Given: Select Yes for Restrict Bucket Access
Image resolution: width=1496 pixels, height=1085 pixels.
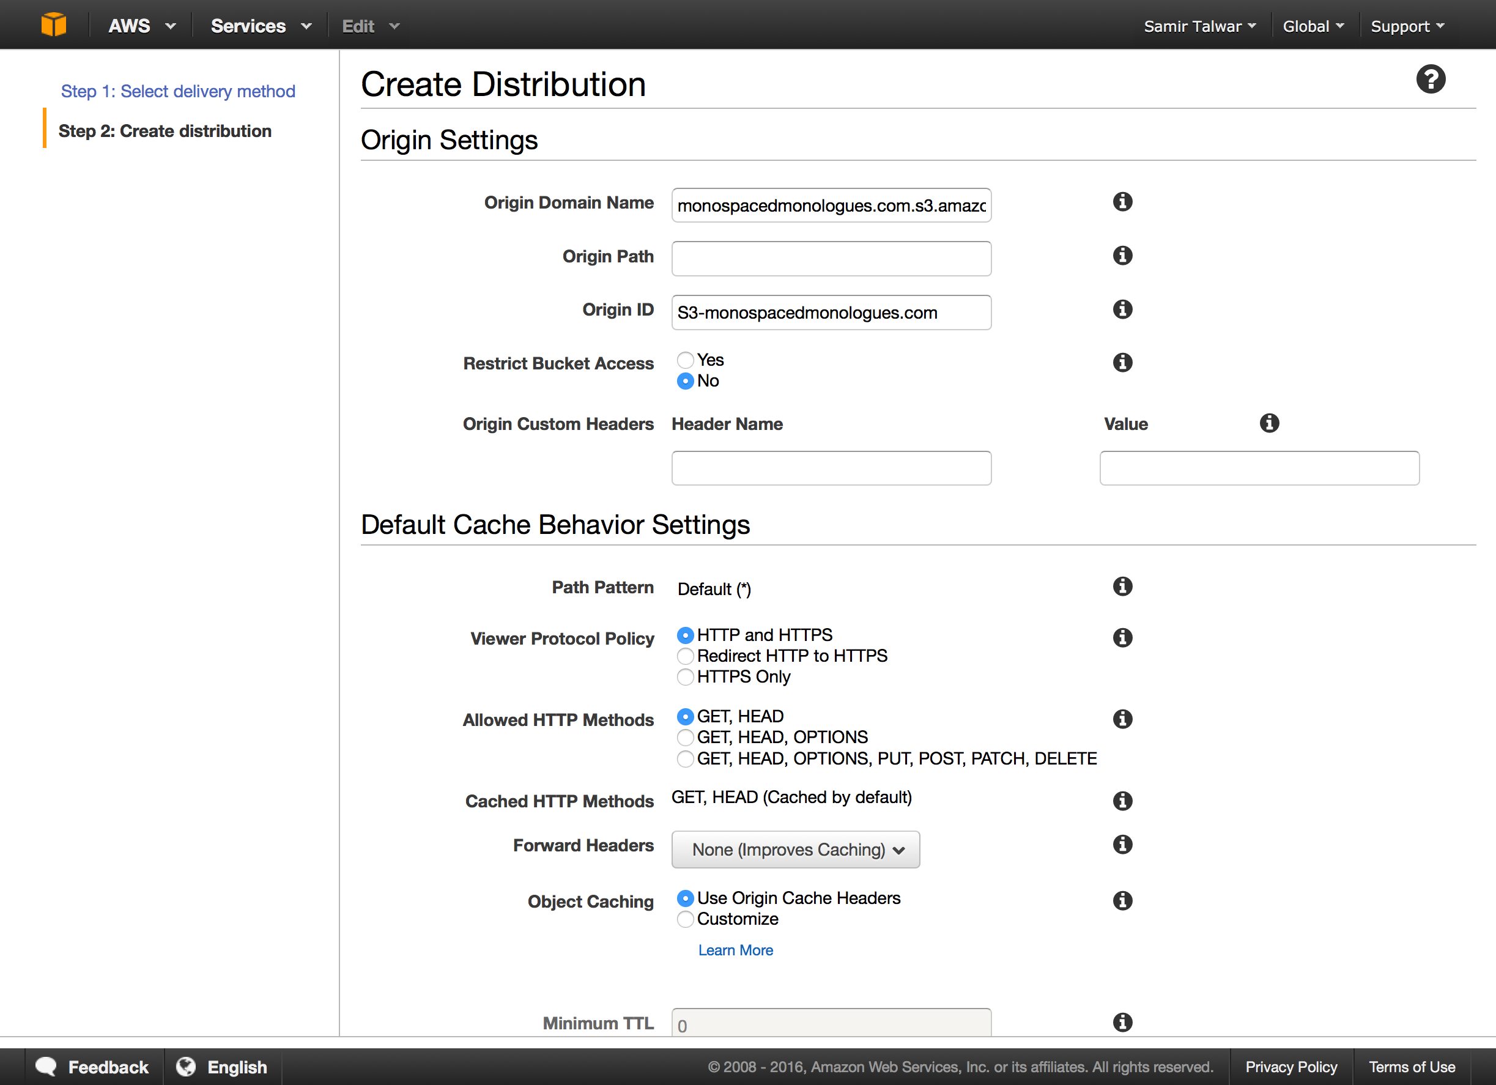Looking at the screenshot, I should tap(686, 360).
